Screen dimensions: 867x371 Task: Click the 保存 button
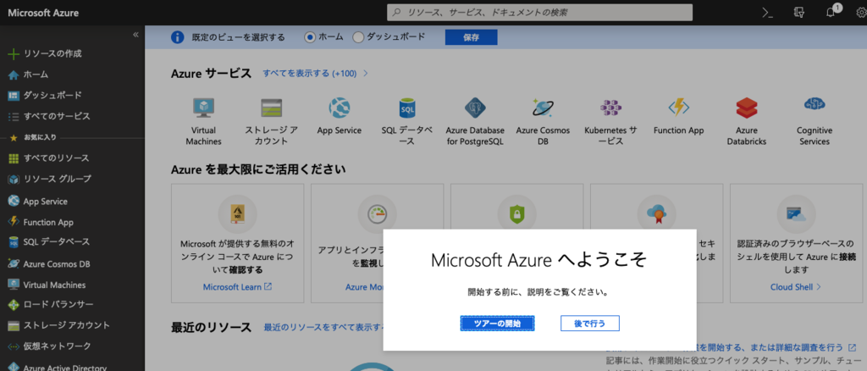[471, 37]
